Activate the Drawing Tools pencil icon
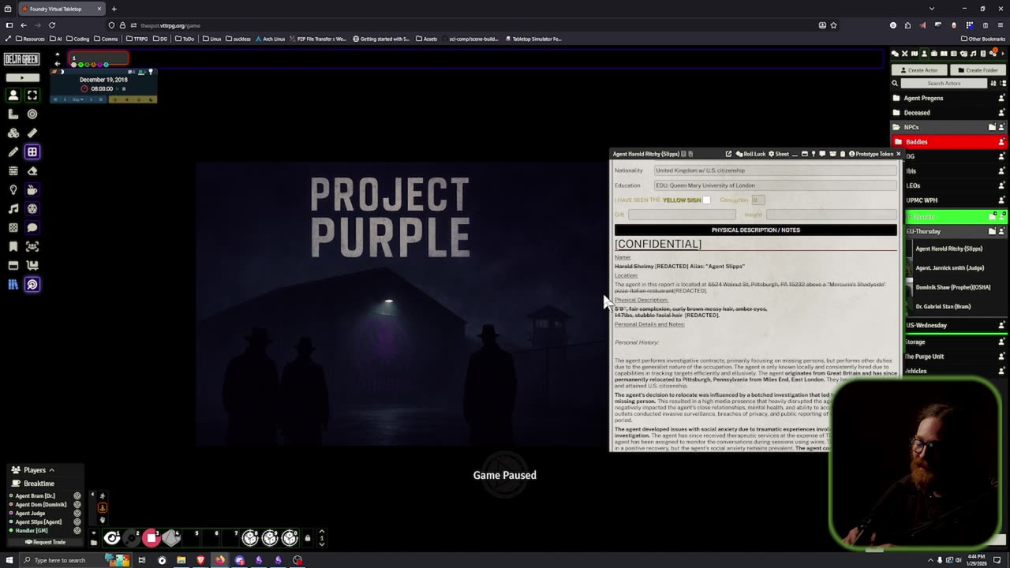Viewport: 1010px width, 568px height. 13,151
